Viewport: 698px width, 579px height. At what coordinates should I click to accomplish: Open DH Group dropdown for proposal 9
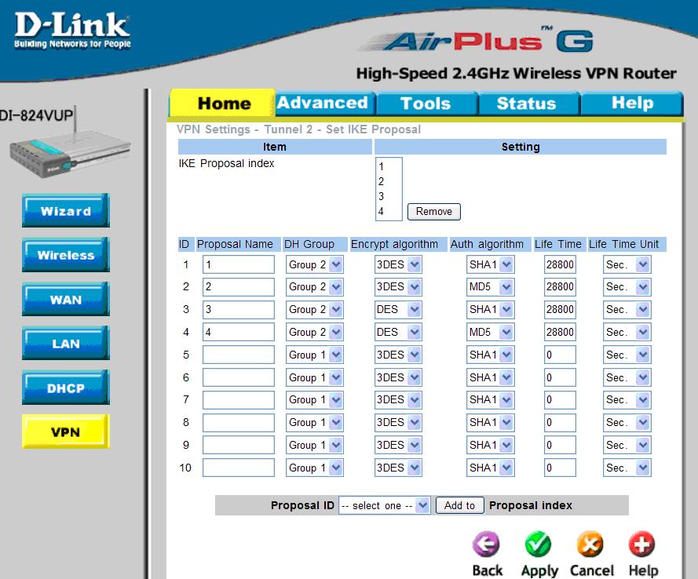tap(314, 445)
